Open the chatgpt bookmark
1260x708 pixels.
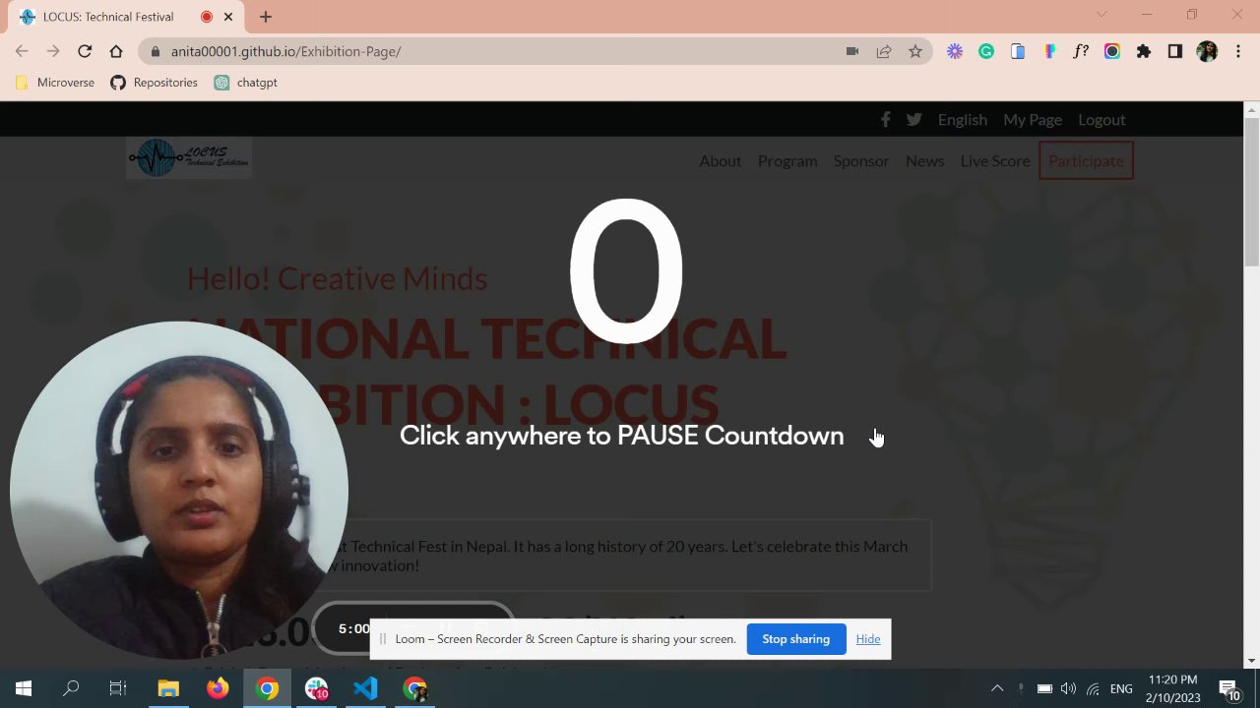point(246,83)
